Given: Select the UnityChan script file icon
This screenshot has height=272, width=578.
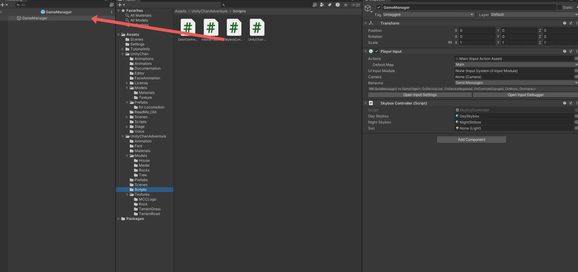Looking at the screenshot, I should tap(257, 28).
